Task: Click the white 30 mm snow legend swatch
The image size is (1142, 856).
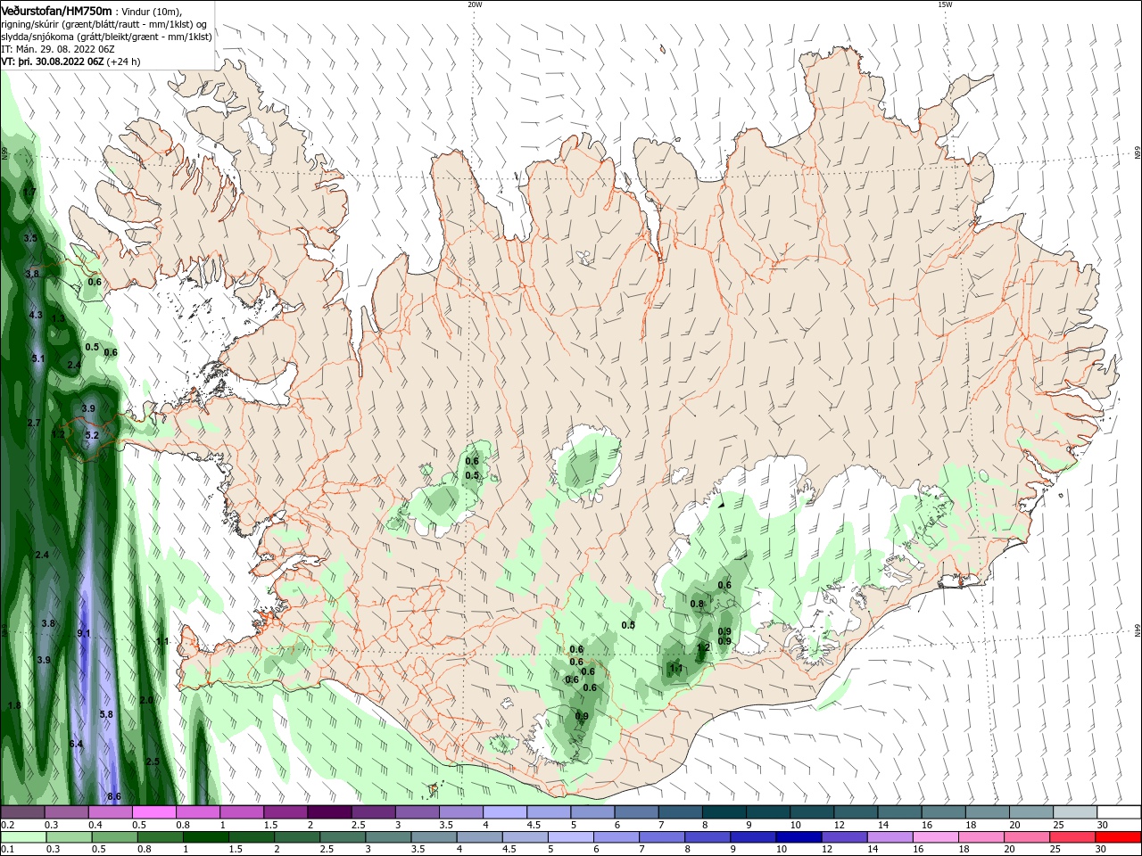Action: click(1118, 812)
